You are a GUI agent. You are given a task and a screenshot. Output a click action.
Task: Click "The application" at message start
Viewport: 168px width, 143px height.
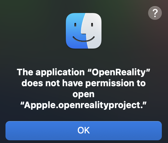tap(51, 73)
